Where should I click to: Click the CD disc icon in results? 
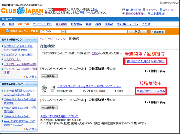click(44, 88)
